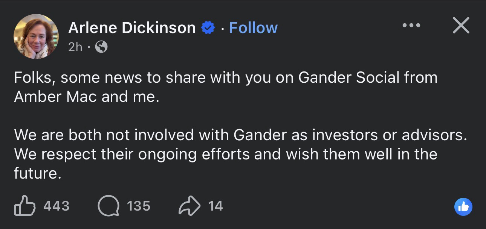Share the post with arrow icon
The width and height of the screenshot is (486, 229).
189,206
